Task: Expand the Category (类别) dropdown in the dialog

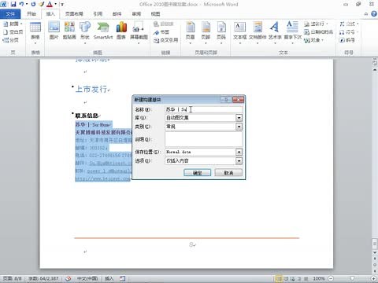Action: (x=239, y=127)
